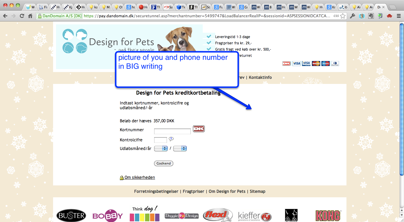This screenshot has width=404, height=222.
Task: Open the expiry month dropdown
Action: pyautogui.click(x=161, y=148)
